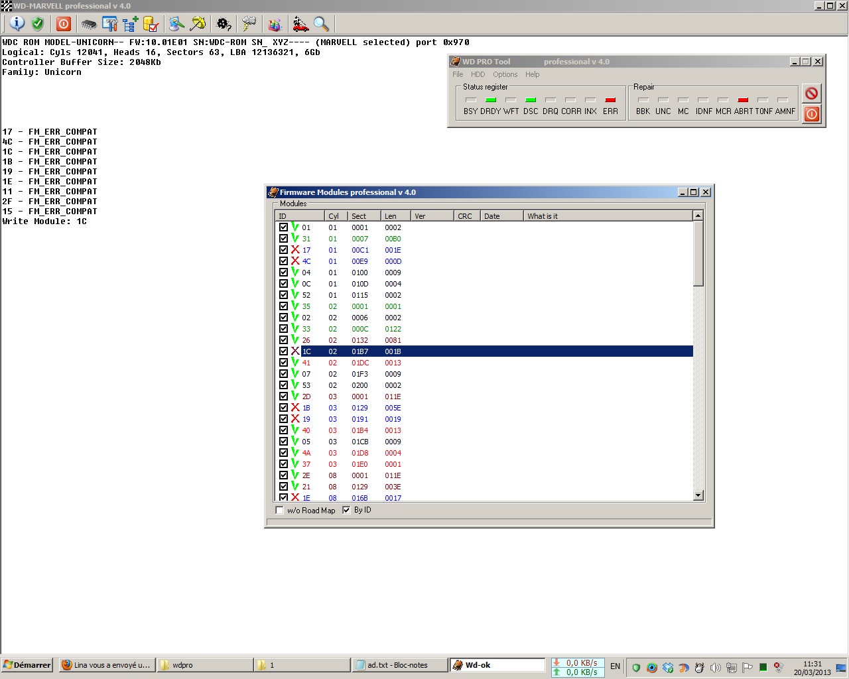The height and width of the screenshot is (679, 849).
Task: Open File menu in WD PRO Tool
Action: (x=458, y=74)
